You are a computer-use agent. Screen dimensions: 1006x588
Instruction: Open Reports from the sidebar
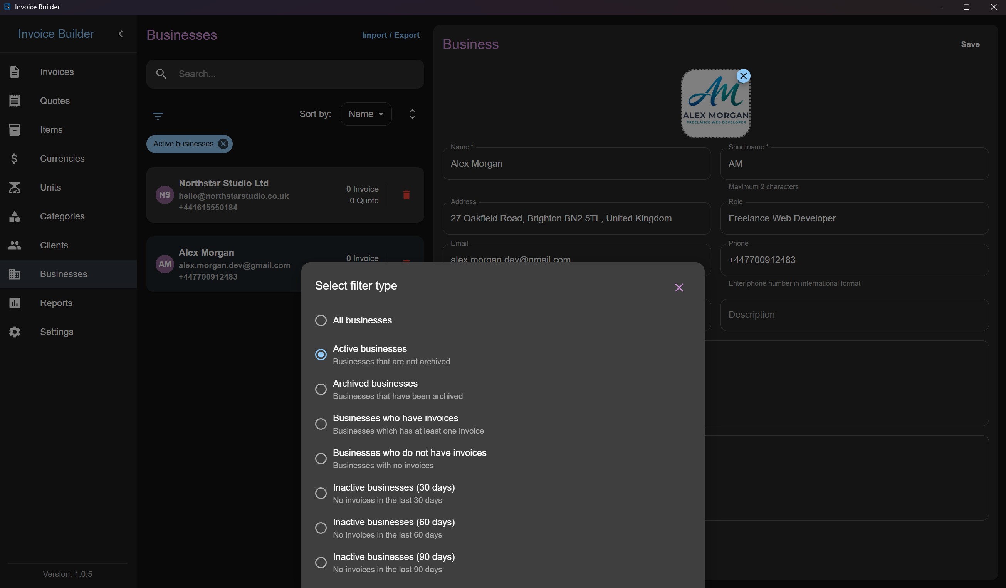click(68, 303)
